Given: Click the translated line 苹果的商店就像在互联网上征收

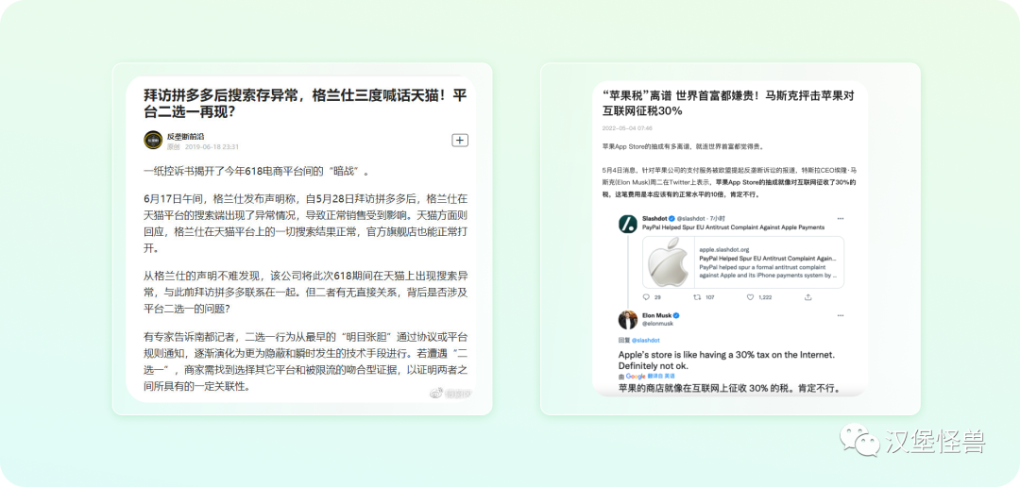Looking at the screenshot, I should point(729,390).
